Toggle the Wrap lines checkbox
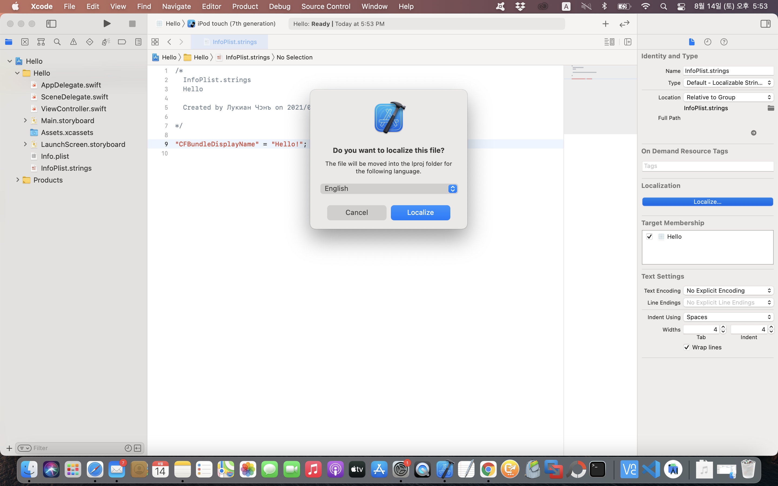Viewport: 778px width, 486px height. [687, 347]
